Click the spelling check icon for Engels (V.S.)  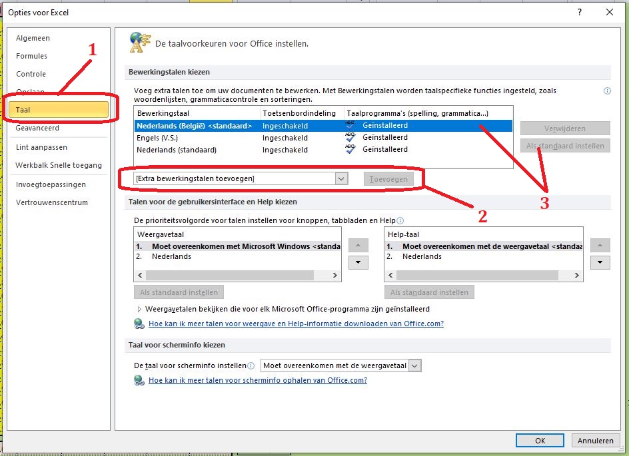[350, 138]
